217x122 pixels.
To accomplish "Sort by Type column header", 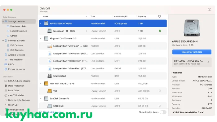I will point(93,16).
